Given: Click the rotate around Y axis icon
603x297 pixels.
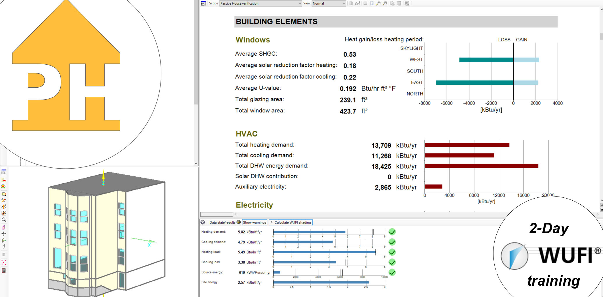Looking at the screenshot, I should click(4, 200).
